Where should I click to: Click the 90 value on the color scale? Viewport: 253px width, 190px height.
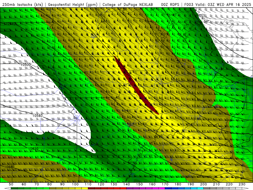pyautogui.click(x=62, y=184)
